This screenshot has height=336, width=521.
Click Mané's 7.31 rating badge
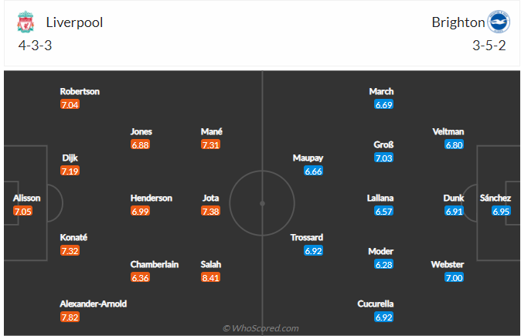point(212,144)
